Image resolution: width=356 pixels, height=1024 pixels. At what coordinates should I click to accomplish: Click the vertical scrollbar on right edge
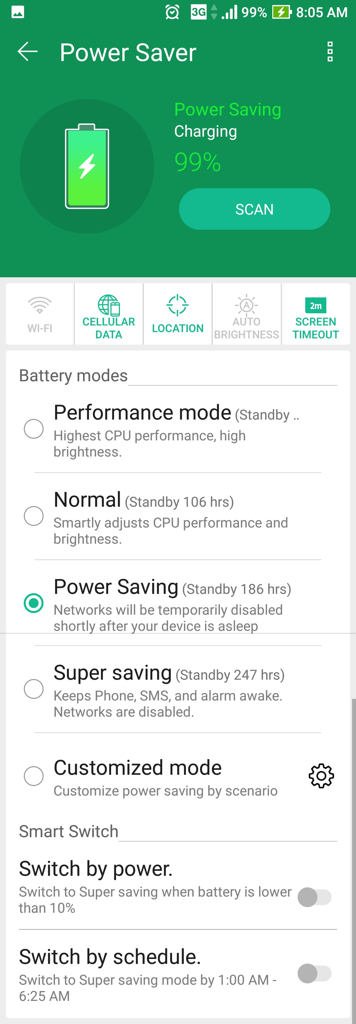353,859
